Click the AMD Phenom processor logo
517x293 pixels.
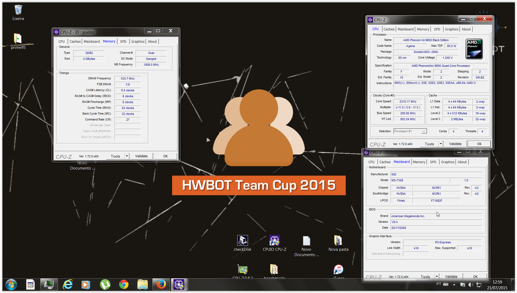point(474,49)
